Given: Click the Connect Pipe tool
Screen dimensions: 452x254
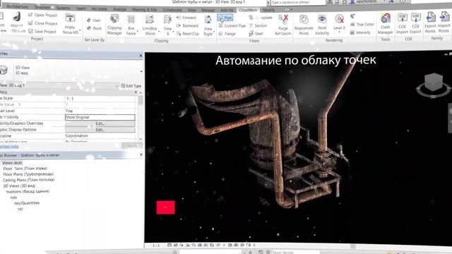Looking at the screenshot, I should point(232,26).
